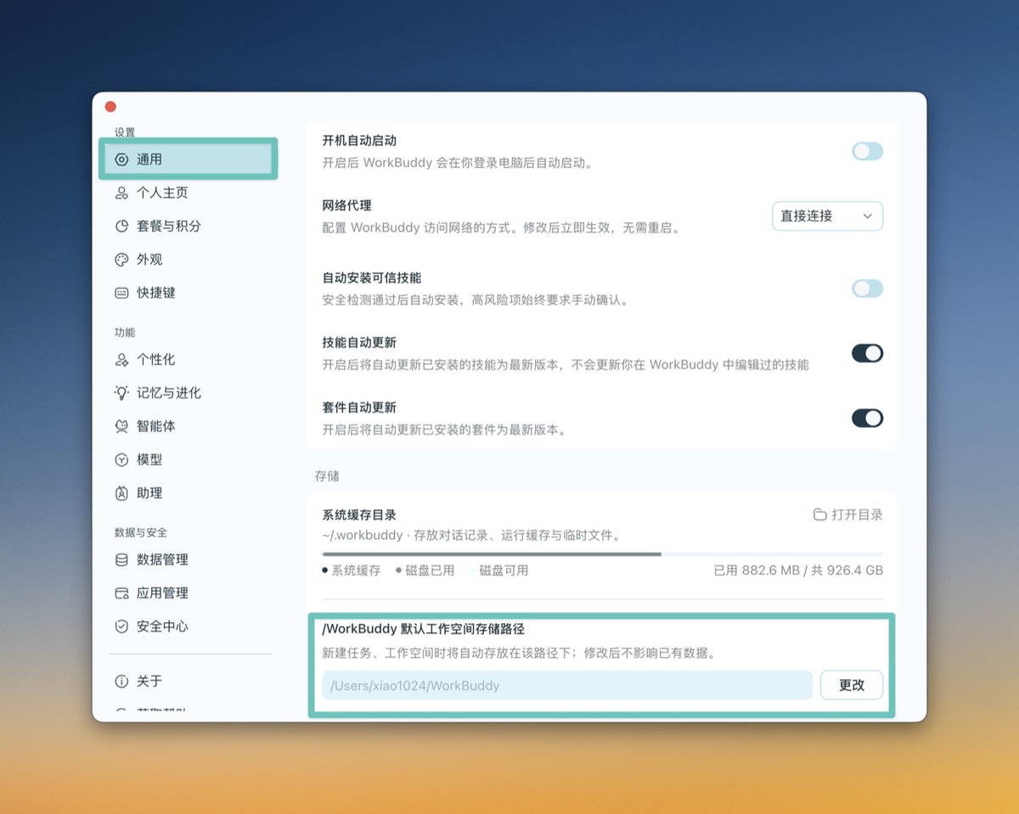
Task: Click the 安全中心 shield icon
Action: pos(121,626)
